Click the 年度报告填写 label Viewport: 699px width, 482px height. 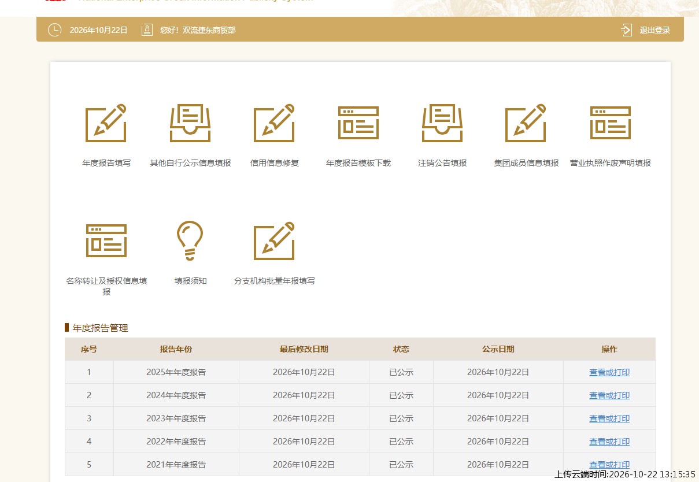coord(106,163)
